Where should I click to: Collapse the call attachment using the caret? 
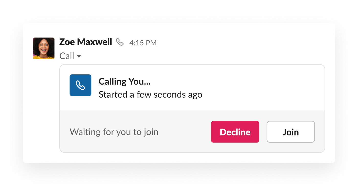tap(79, 56)
